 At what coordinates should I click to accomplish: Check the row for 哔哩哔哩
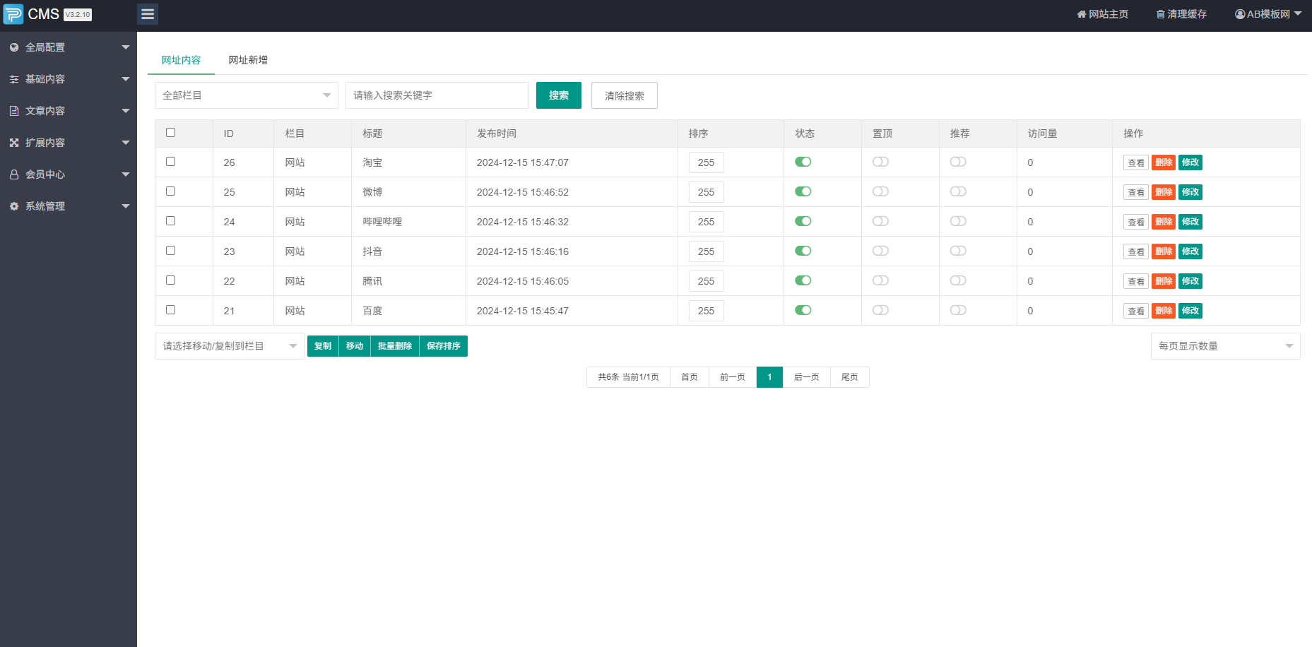[x=170, y=221]
